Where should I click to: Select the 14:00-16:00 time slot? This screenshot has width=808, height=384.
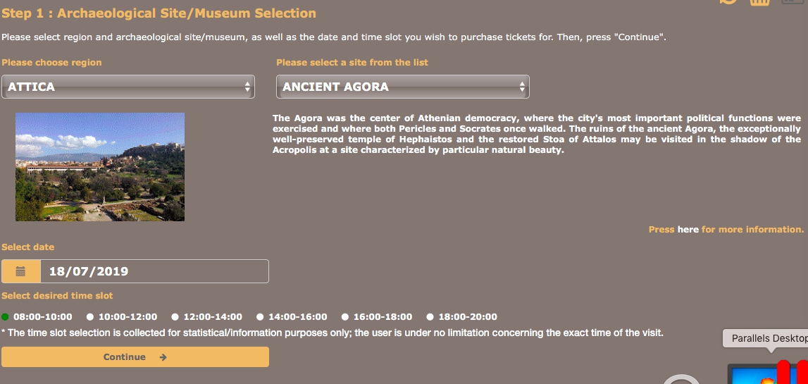[260, 317]
